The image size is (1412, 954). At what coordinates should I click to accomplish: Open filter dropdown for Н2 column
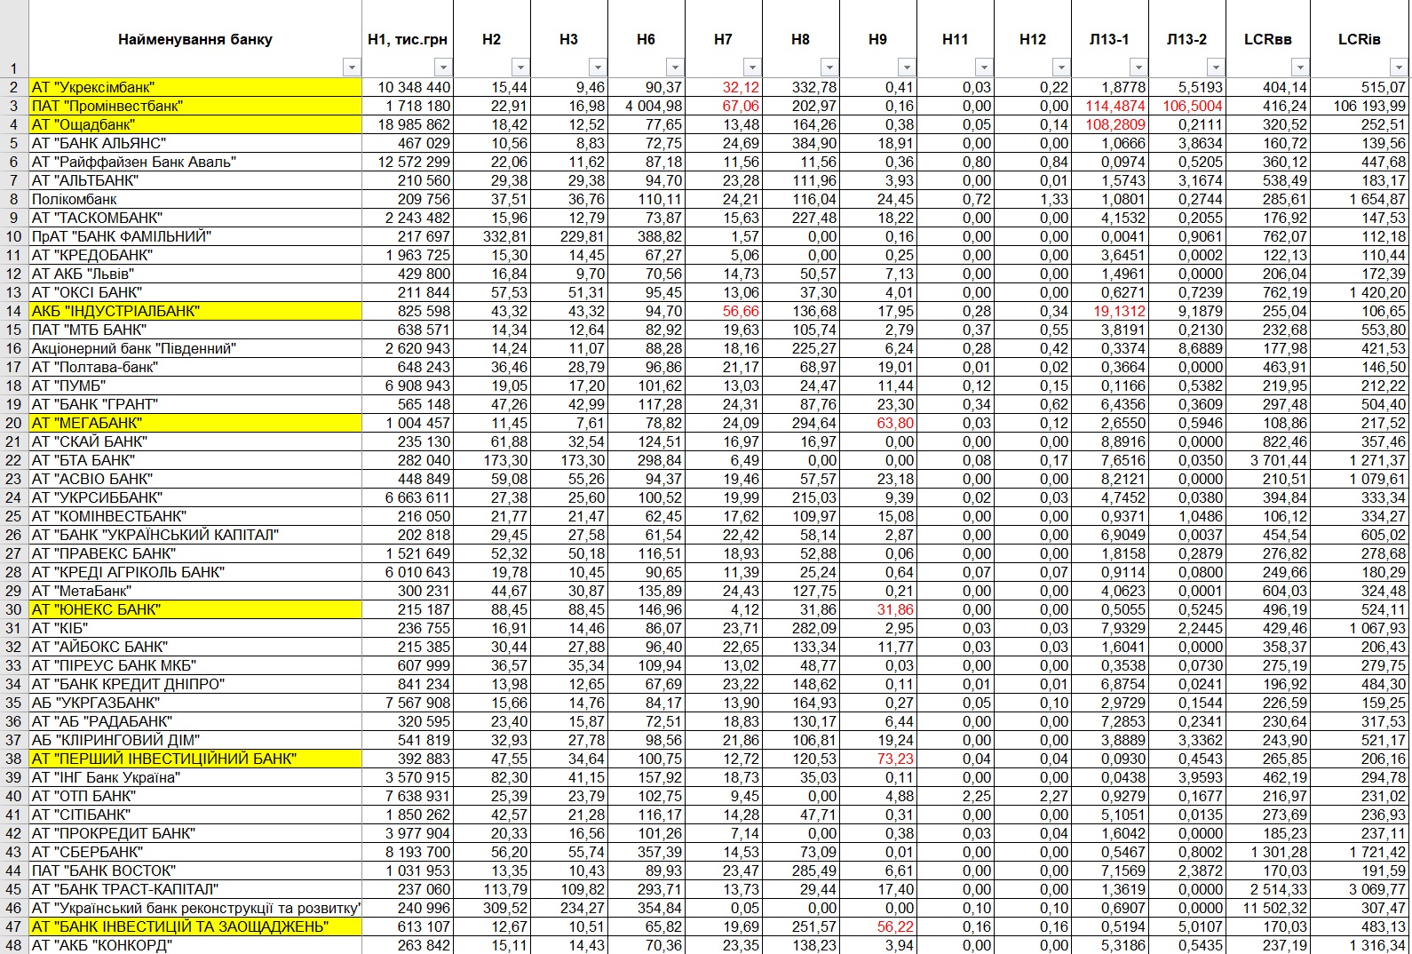point(520,68)
